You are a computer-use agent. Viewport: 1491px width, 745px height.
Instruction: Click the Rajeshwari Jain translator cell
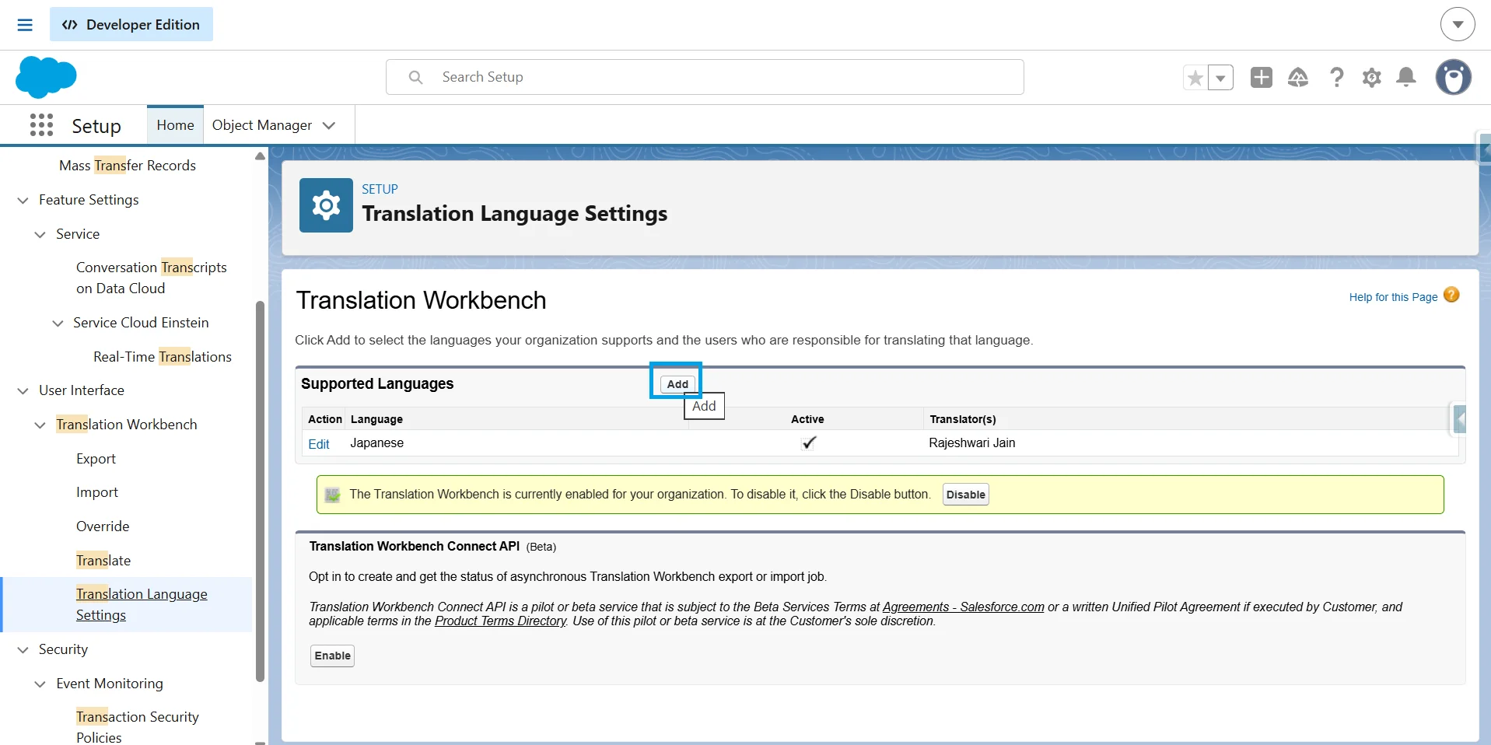coord(971,442)
